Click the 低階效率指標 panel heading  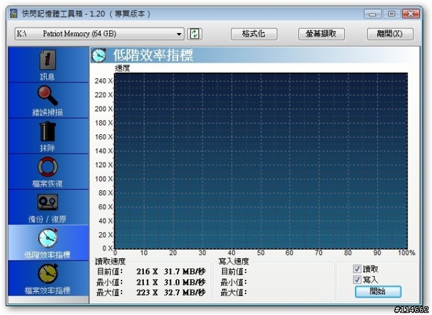click(153, 55)
